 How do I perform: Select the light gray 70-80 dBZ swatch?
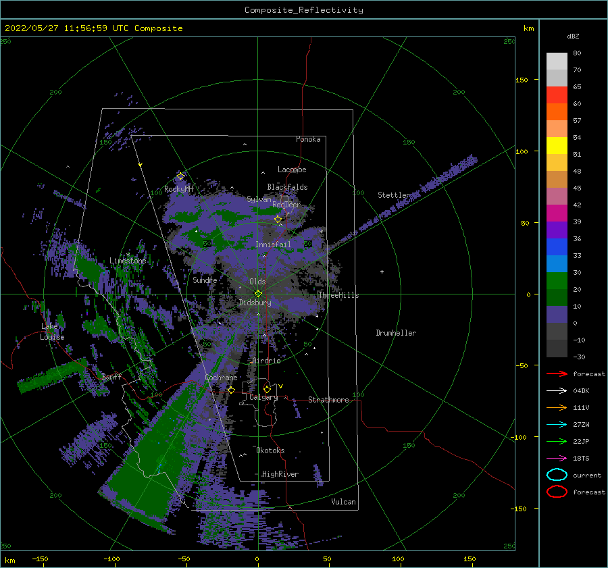coord(557,61)
